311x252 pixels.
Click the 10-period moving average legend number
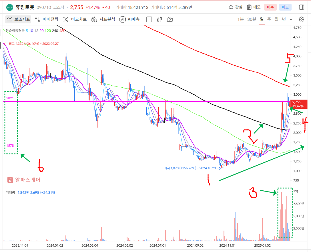click(31, 31)
